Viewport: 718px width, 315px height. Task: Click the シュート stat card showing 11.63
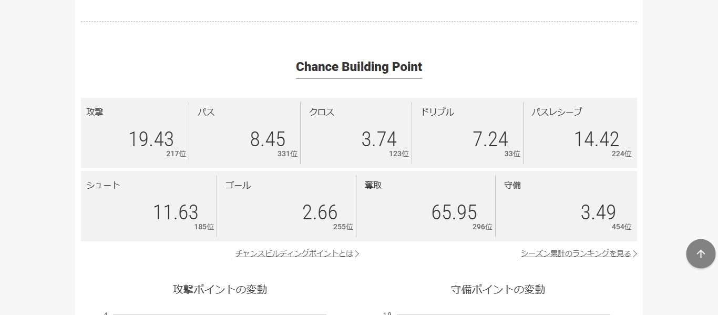click(149, 206)
